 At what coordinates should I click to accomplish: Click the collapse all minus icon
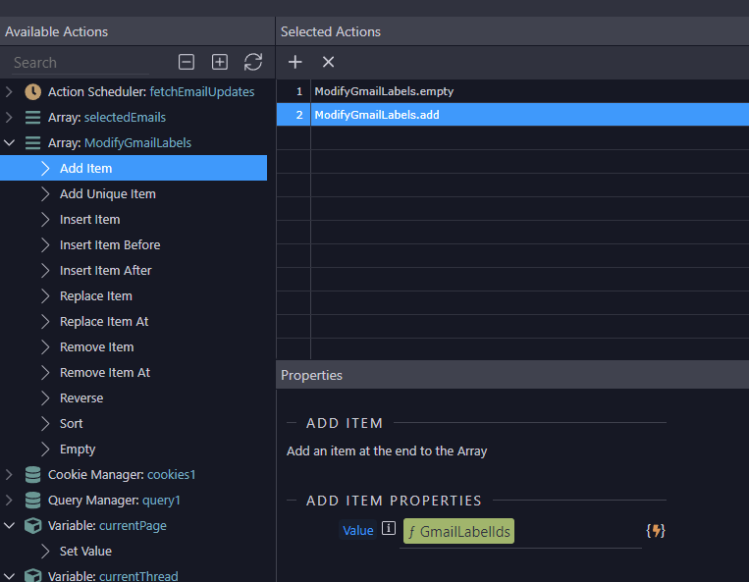pyautogui.click(x=187, y=62)
